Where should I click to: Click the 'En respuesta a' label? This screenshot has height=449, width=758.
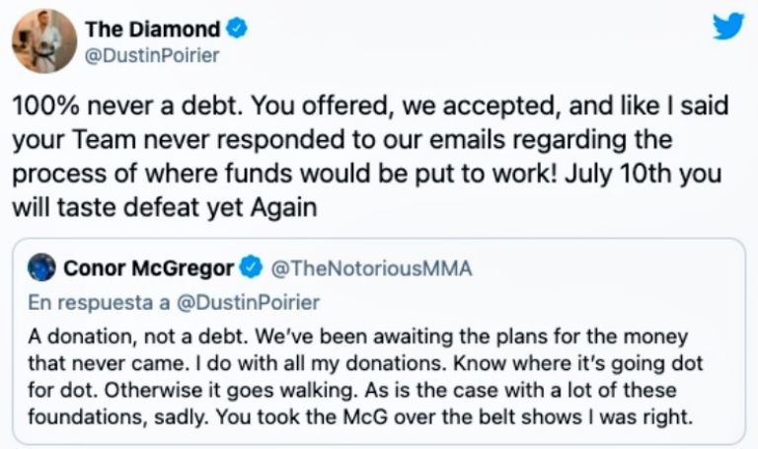point(97,302)
